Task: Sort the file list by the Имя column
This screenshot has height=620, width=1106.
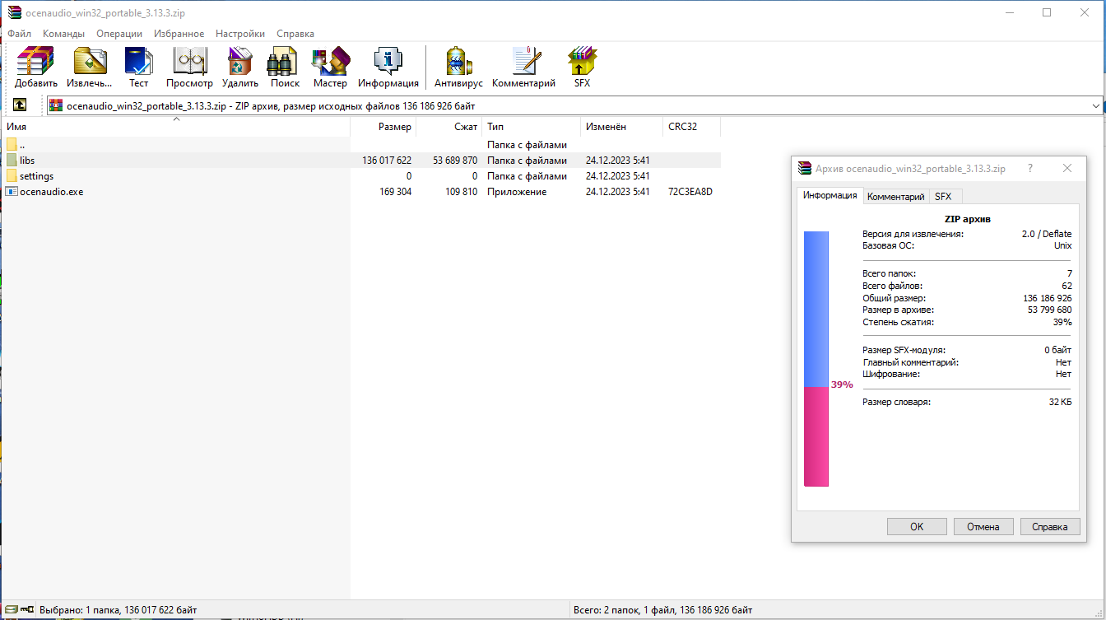Action: 175,127
